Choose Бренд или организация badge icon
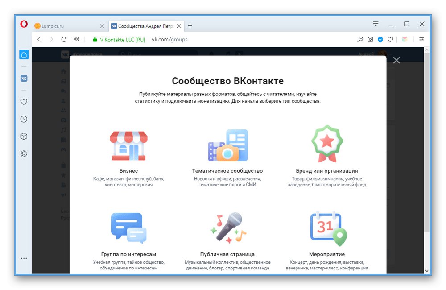This screenshot has width=446, height=290. pyautogui.click(x=327, y=144)
